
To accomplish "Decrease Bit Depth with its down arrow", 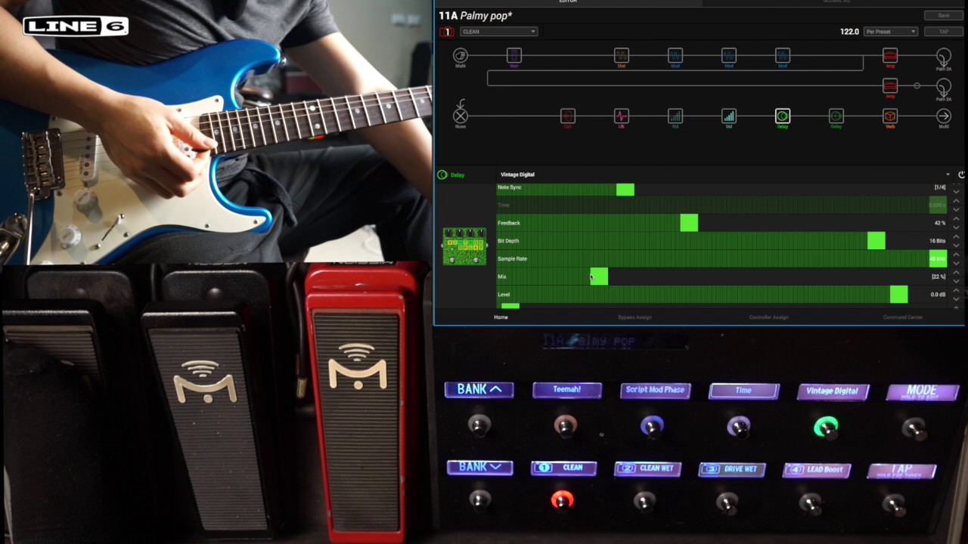I will pos(956,246).
